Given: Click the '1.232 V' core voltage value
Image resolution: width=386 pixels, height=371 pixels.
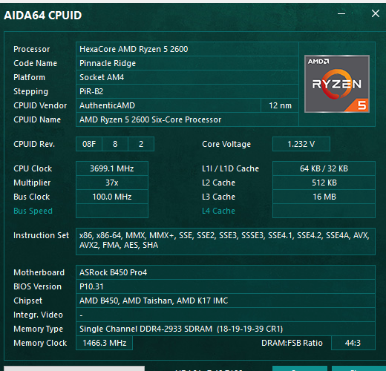Looking at the screenshot, I should [x=301, y=144].
